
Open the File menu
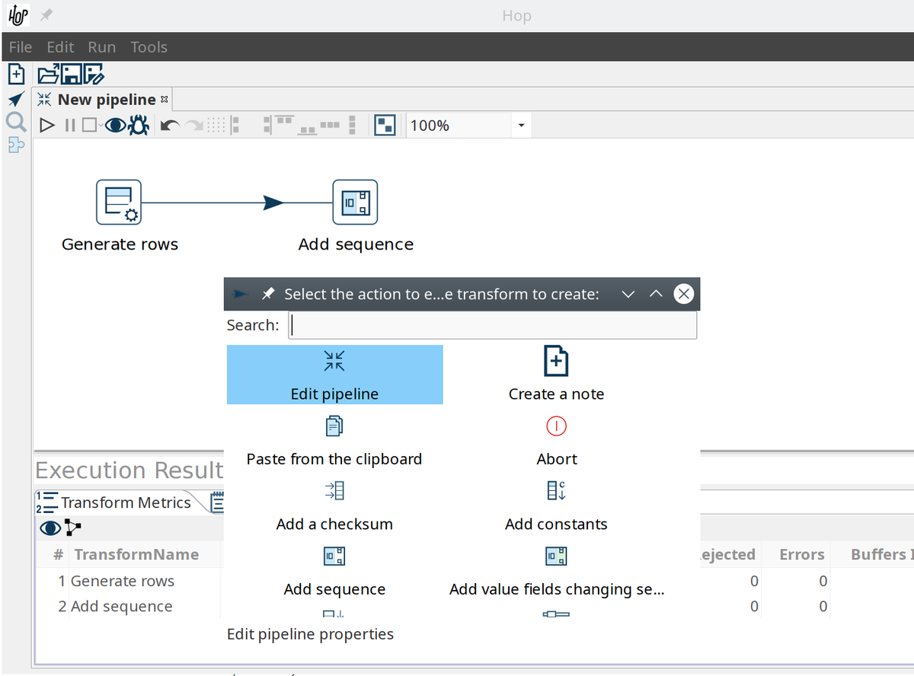tap(21, 47)
